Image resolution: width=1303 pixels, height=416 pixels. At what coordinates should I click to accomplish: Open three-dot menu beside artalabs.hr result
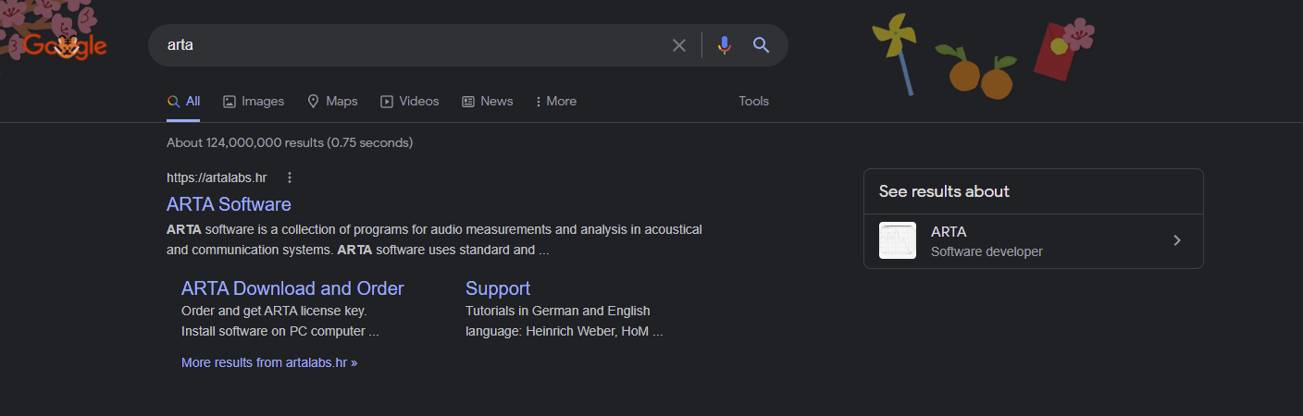click(x=290, y=177)
